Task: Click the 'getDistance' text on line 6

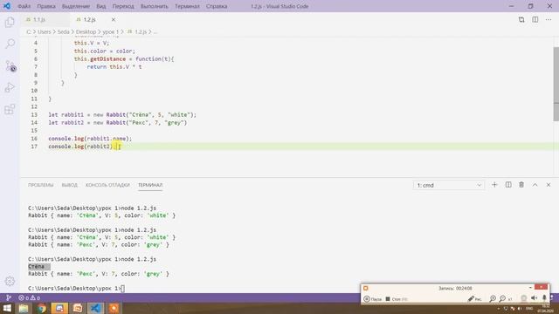Action: 108,59
